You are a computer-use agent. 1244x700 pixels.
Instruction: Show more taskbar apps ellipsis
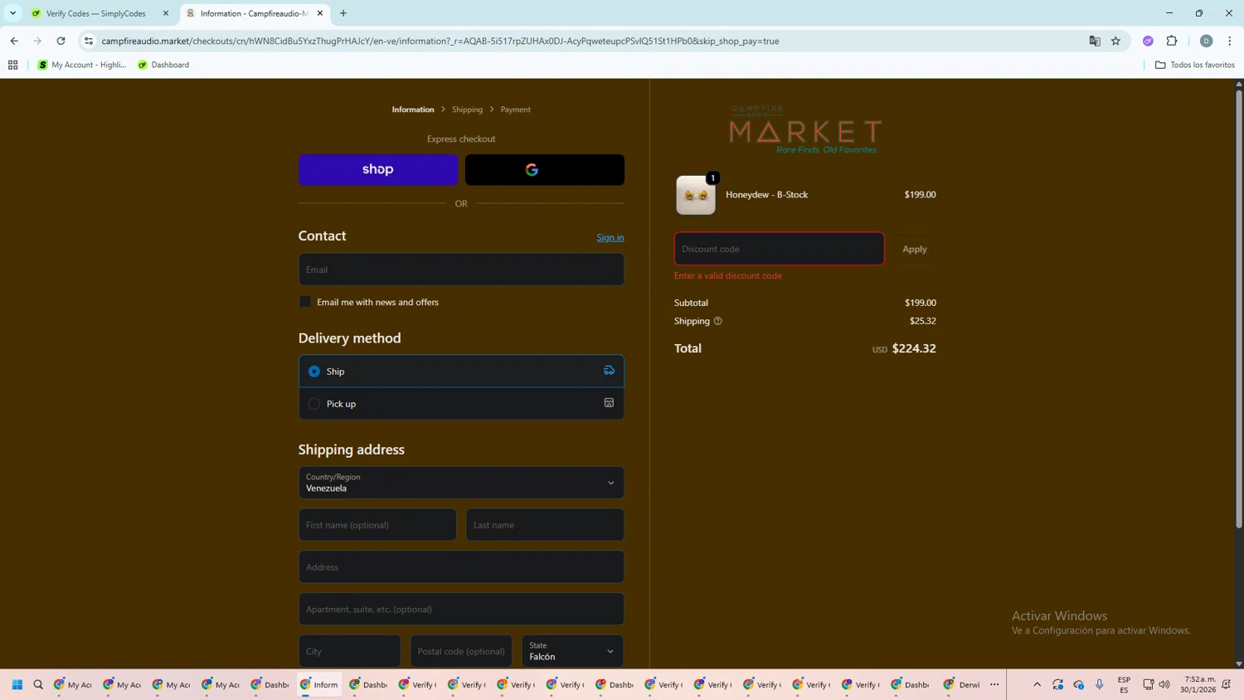(994, 685)
